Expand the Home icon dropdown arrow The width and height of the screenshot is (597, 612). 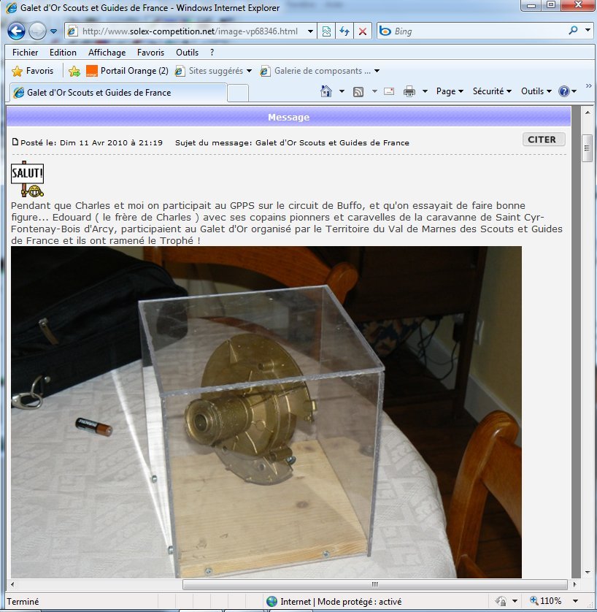tap(342, 91)
